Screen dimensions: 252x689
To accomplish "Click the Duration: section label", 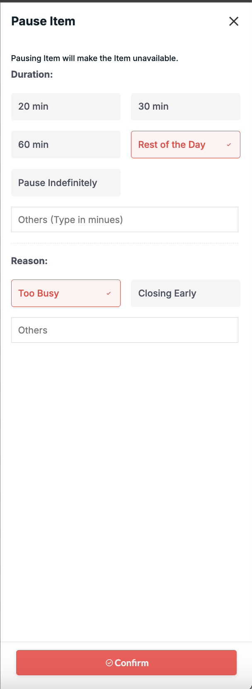I will pyautogui.click(x=32, y=74).
